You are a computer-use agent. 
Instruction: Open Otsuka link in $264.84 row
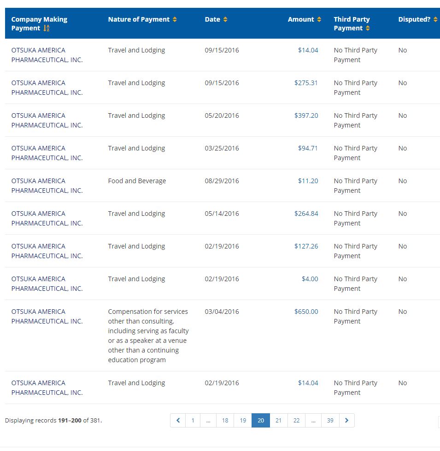[47, 218]
